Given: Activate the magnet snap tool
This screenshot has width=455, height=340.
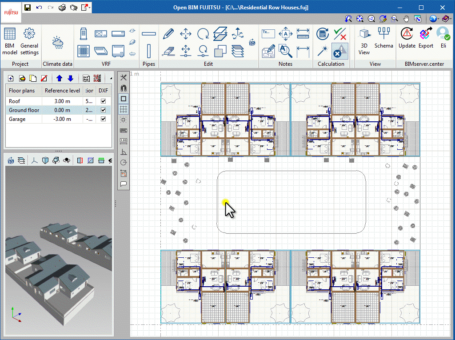Looking at the screenshot, I should click(x=123, y=89).
